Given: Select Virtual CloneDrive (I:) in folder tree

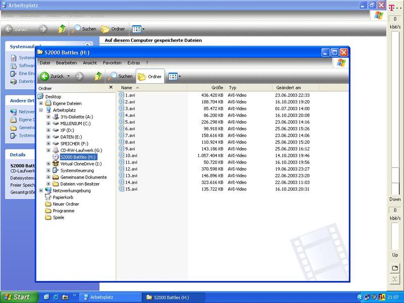Looking at the screenshot, I should pos(80,164).
